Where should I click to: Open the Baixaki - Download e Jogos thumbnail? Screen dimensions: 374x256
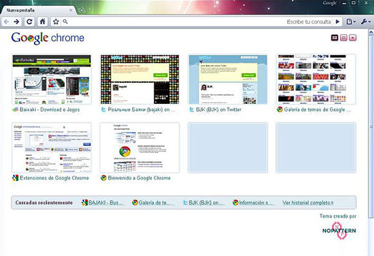(51, 79)
